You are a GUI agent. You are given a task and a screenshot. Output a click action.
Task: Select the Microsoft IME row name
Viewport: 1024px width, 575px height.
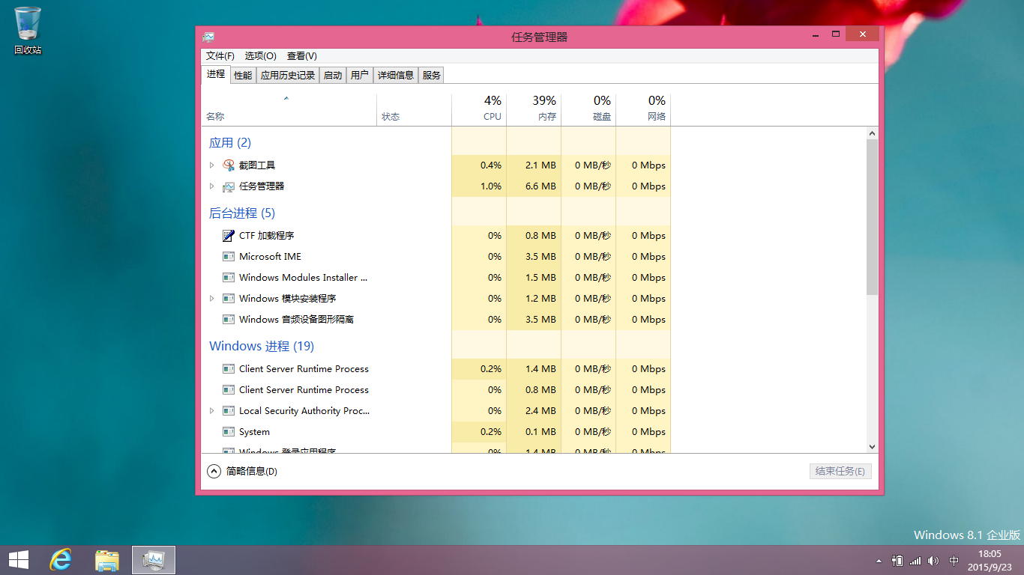270,257
